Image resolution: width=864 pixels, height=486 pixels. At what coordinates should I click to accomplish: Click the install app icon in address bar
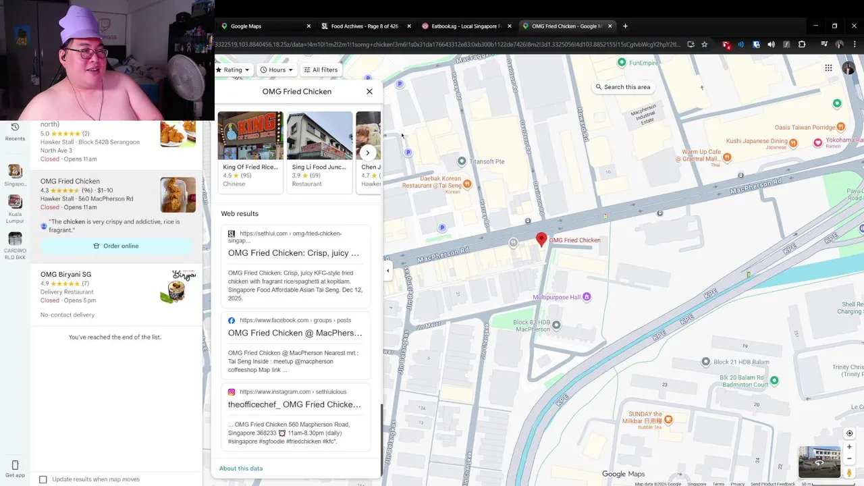(x=691, y=45)
